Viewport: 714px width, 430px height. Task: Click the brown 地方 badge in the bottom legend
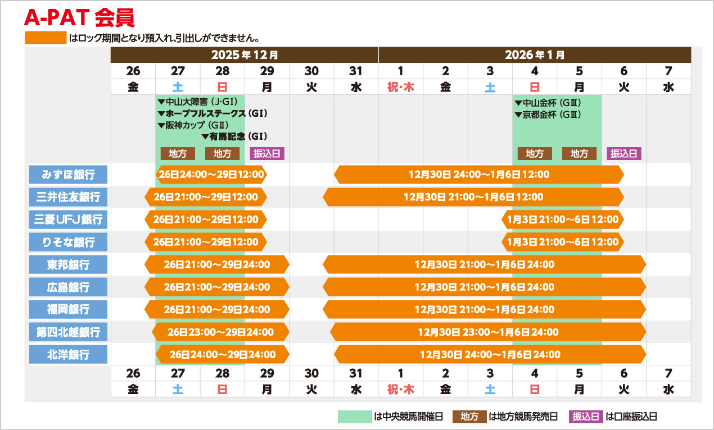pos(469,417)
